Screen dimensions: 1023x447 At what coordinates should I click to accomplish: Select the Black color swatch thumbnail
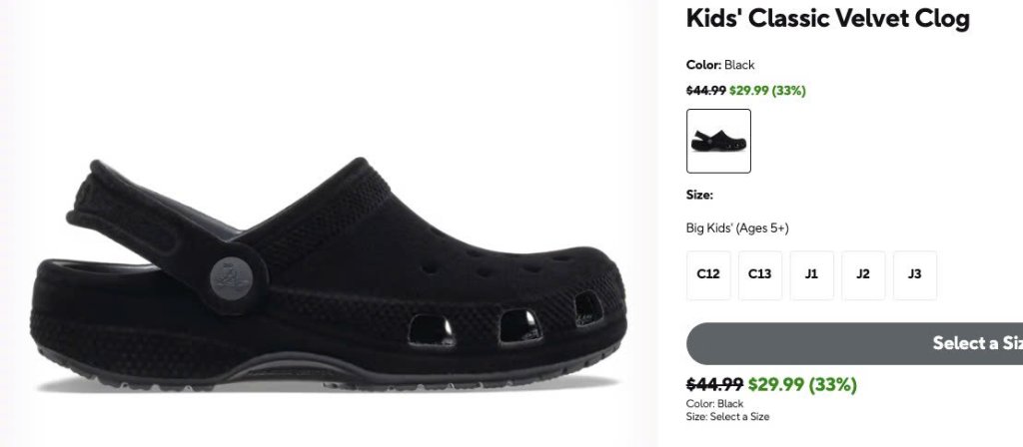click(x=718, y=141)
